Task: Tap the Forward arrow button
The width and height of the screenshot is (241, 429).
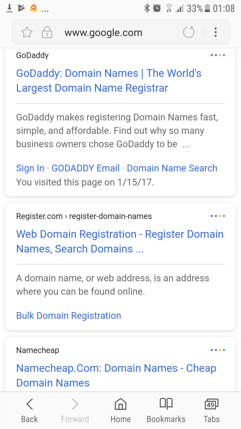Action: click(75, 411)
